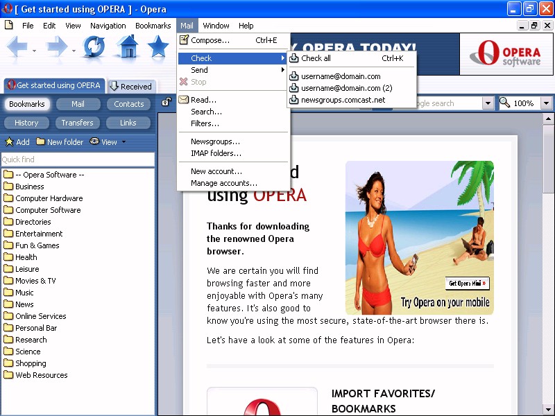Click the page vertical scrollbar up arrow
Screen dimensions: 555x416
click(x=548, y=119)
